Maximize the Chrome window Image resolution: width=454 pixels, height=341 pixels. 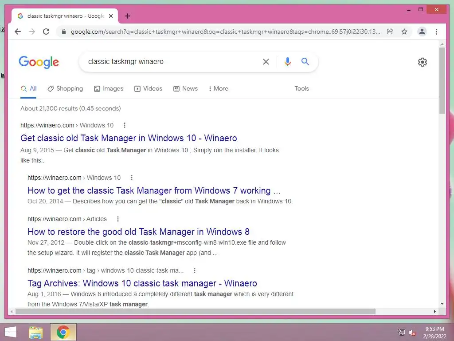pos(421,10)
